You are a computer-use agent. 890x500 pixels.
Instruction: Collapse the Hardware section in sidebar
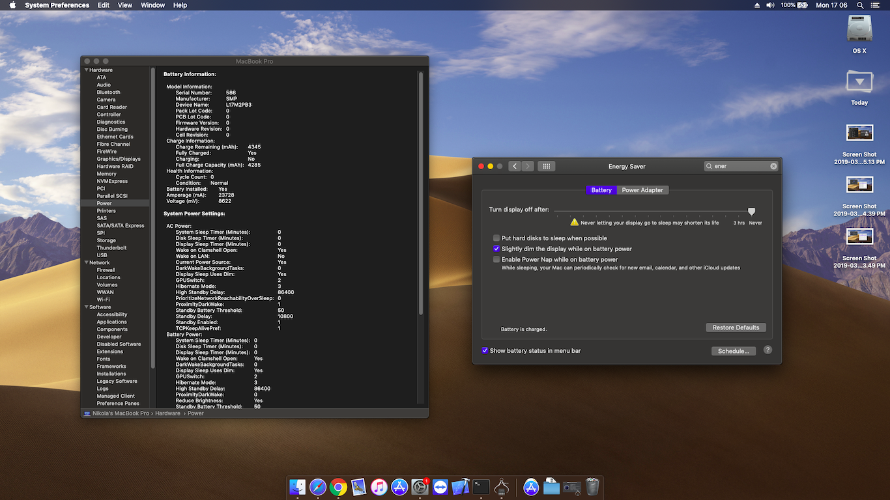tap(85, 70)
